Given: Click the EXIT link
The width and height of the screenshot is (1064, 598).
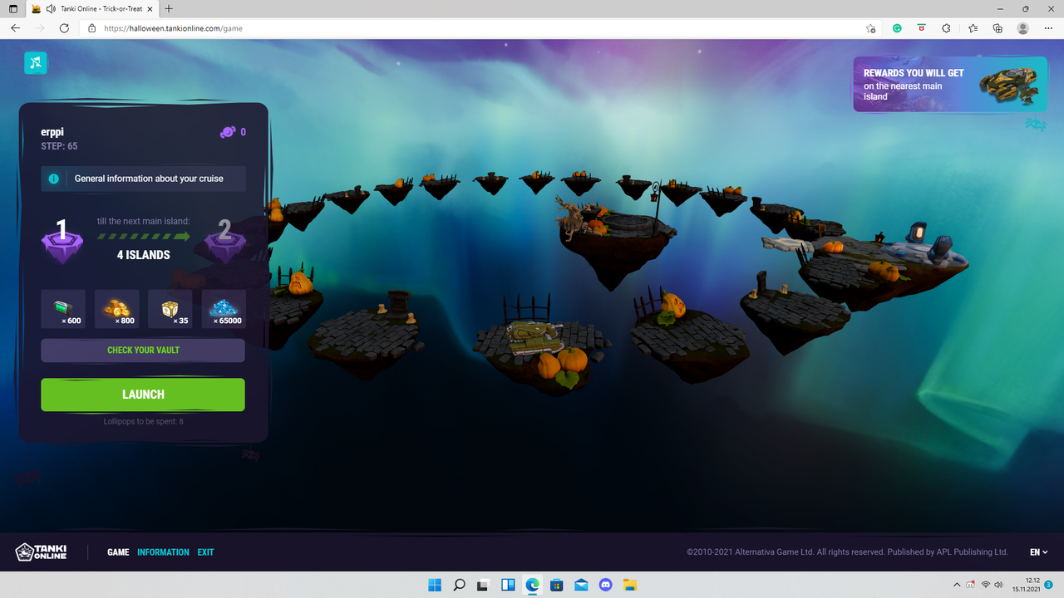Looking at the screenshot, I should point(205,552).
